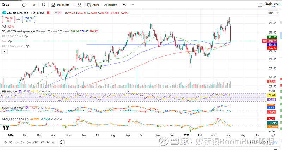The image size is (282, 150).
Task: Click the Chubb Limited round logo icon
Action: pos(4,13)
